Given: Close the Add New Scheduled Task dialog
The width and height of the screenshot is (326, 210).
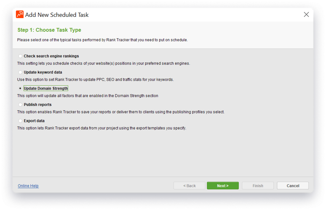Looking at the screenshot, I should pos(306,14).
